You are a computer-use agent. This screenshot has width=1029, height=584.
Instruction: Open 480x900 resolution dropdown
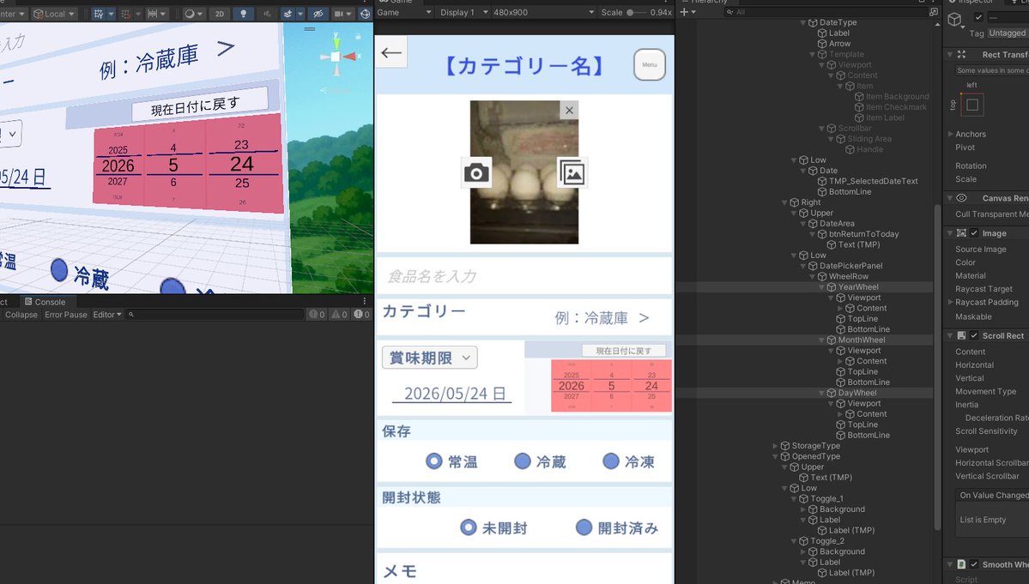[x=544, y=13]
